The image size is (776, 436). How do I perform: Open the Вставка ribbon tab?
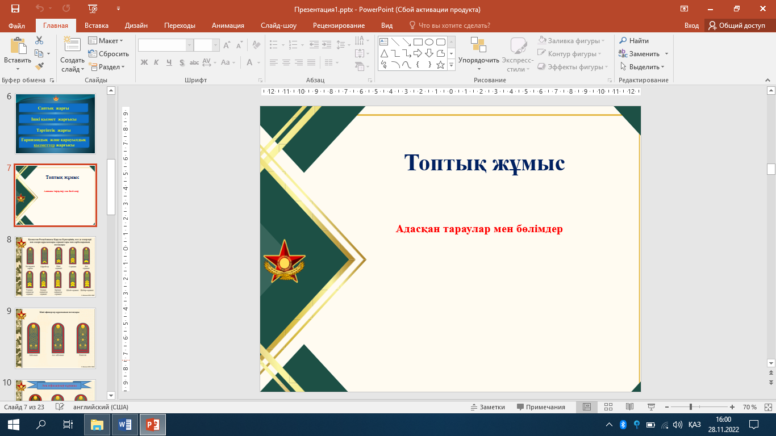97,26
